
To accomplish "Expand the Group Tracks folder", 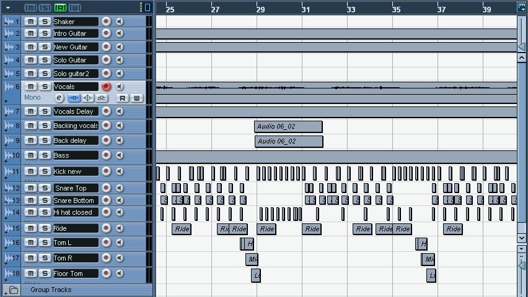I will click(x=6, y=294).
